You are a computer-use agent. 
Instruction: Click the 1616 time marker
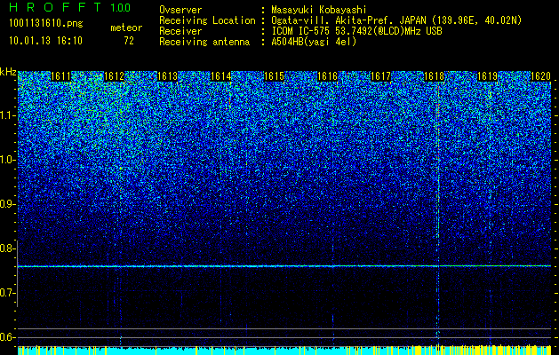point(328,76)
